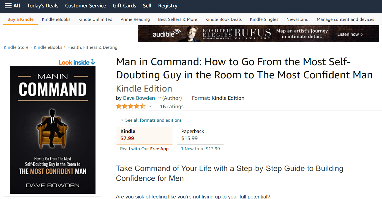This screenshot has width=382, height=199.
Task: Select Newsstand in the Kindle navigation
Action: [297, 19]
